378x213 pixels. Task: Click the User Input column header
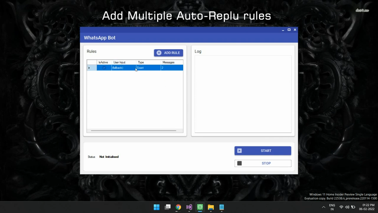[119, 62]
